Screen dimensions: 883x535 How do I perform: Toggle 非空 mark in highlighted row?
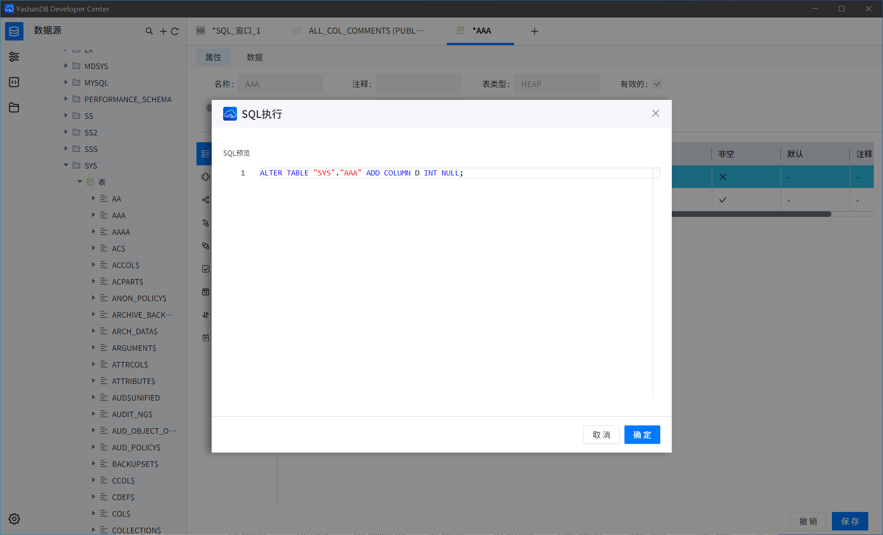coord(723,177)
